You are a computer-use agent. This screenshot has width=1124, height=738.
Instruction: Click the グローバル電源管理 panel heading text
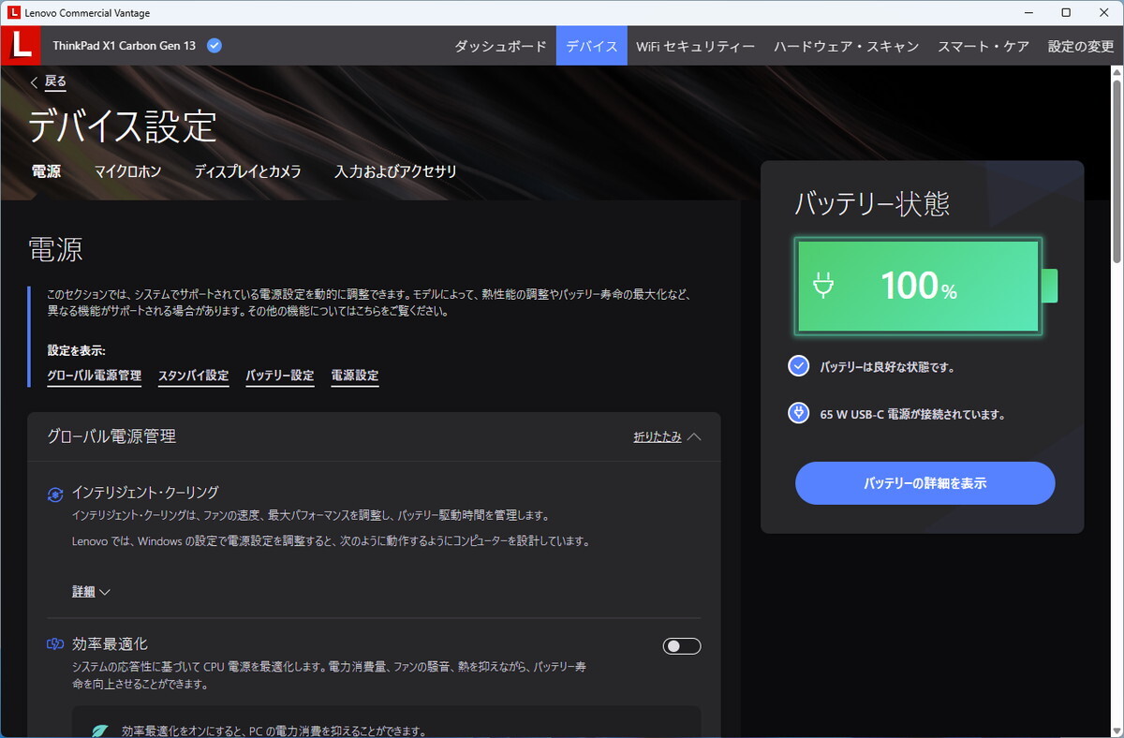pyautogui.click(x=111, y=435)
